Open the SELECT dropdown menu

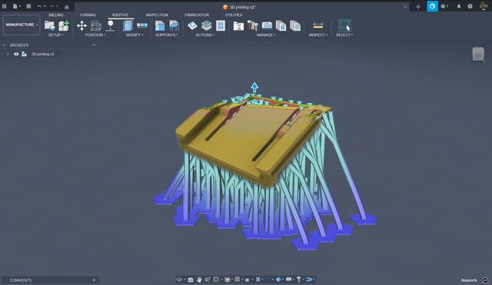[x=344, y=35]
